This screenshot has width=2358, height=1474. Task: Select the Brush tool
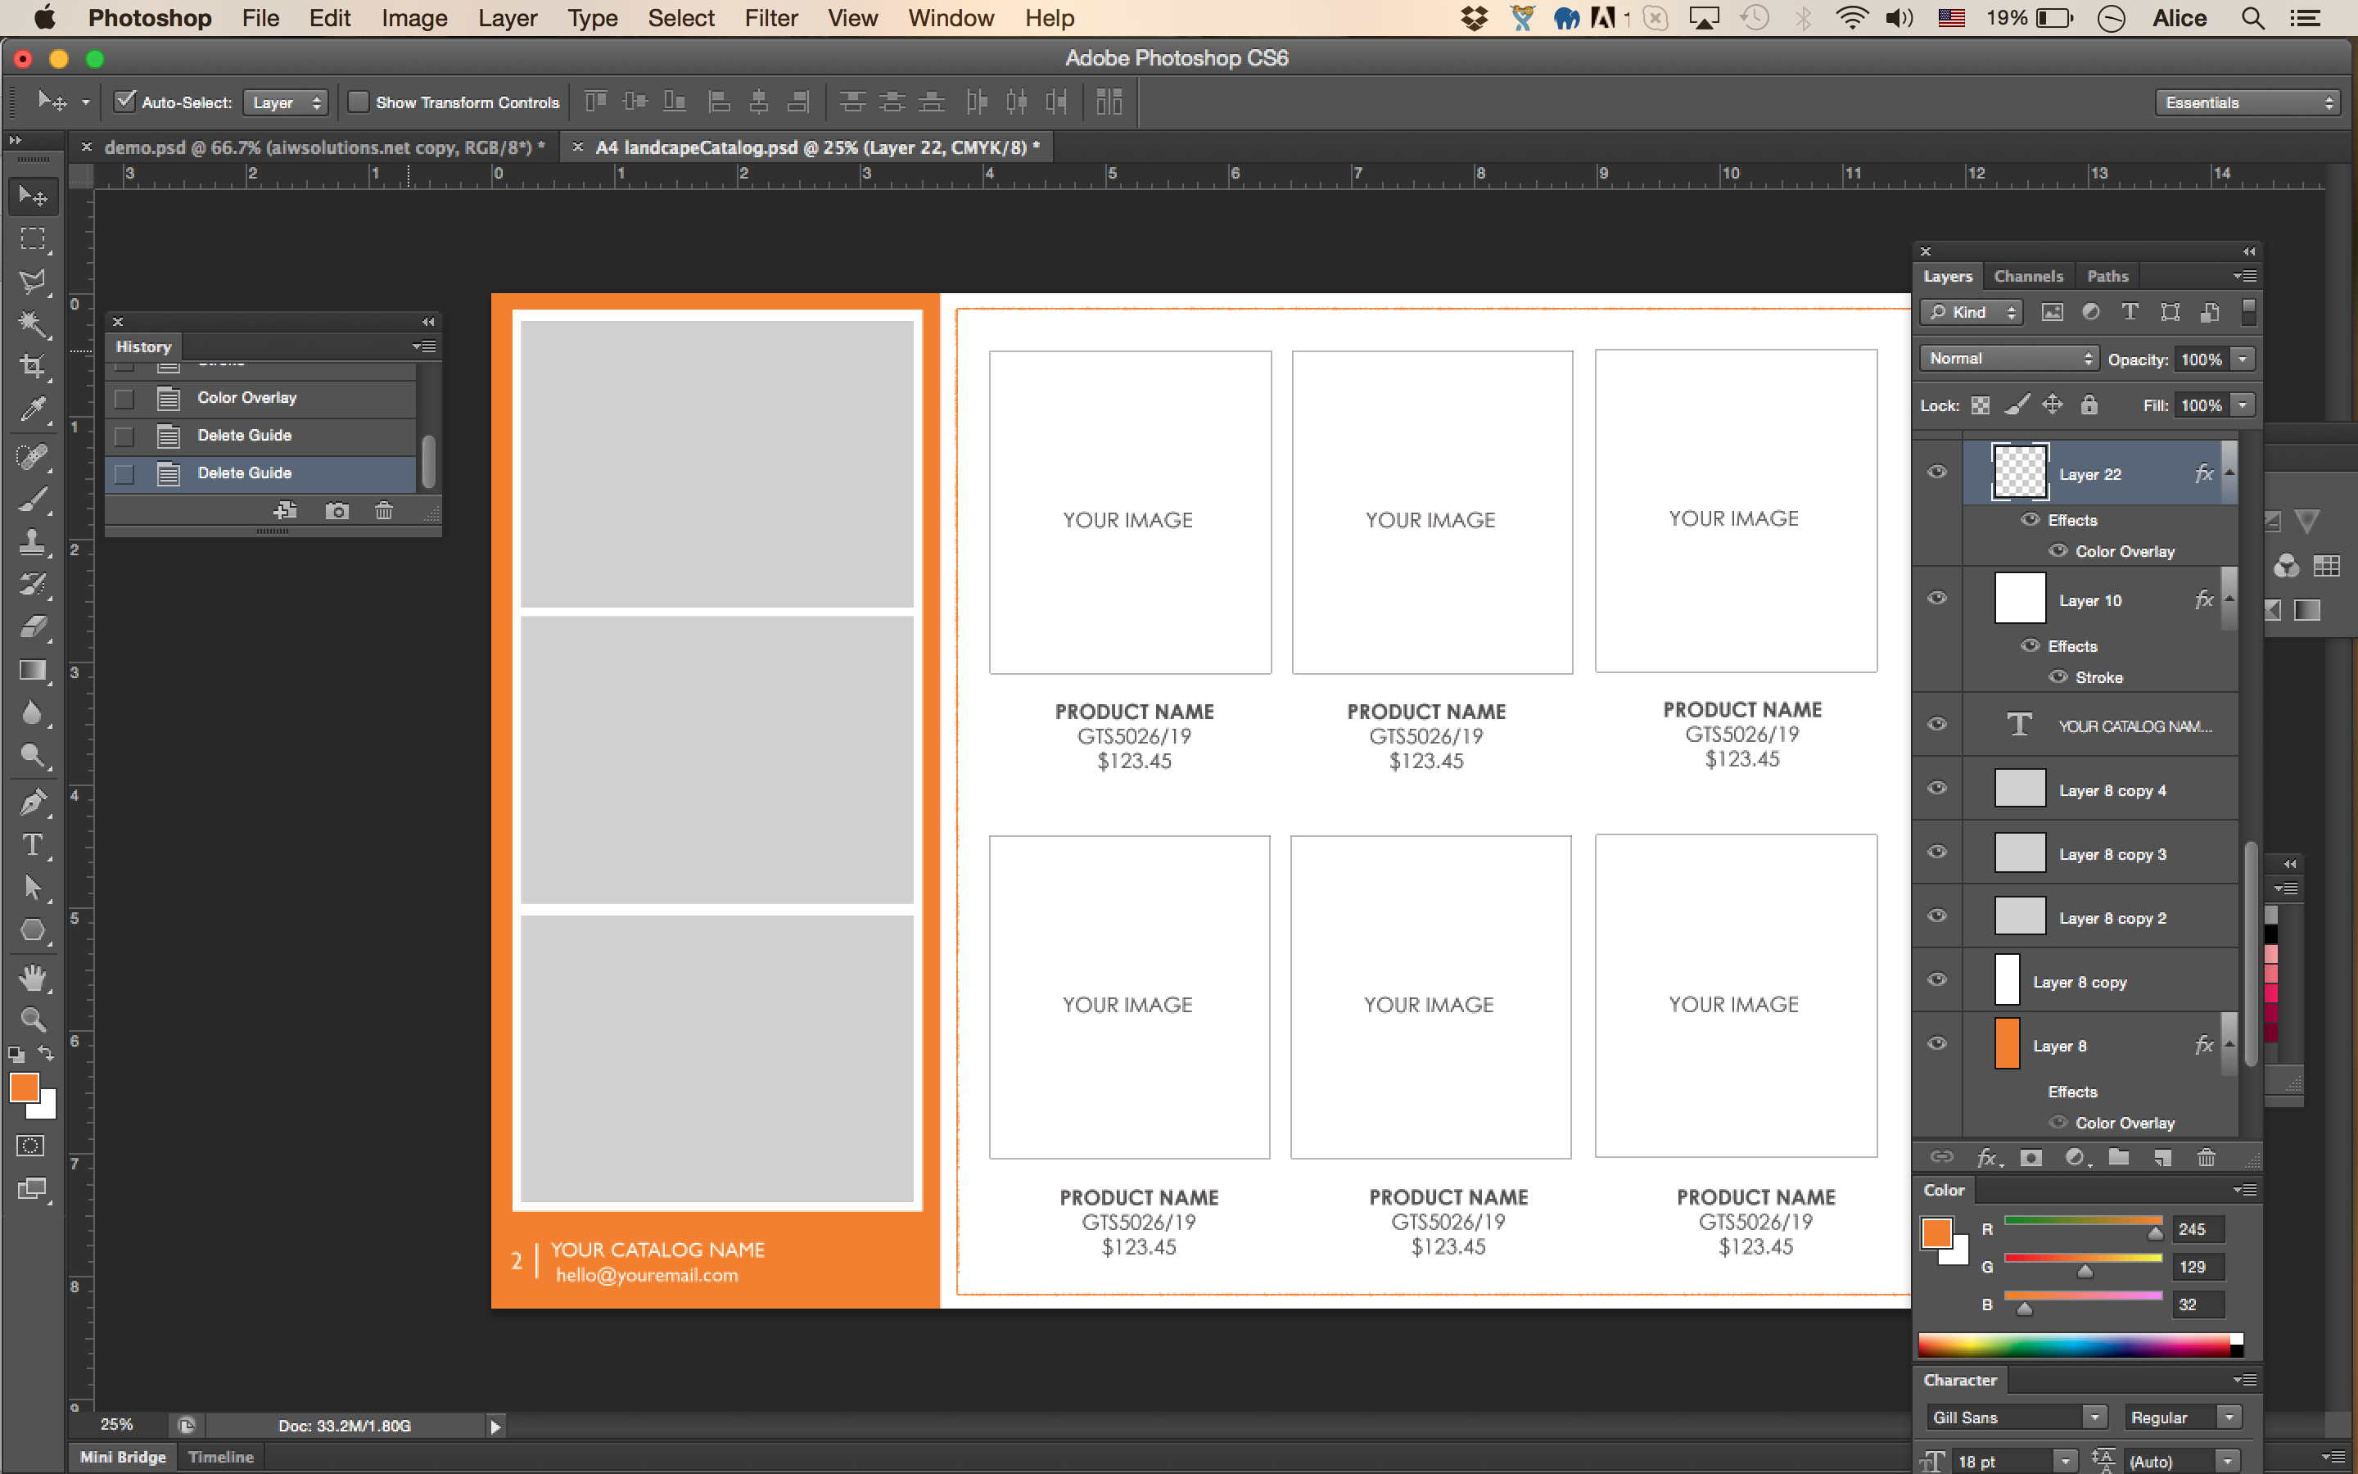pyautogui.click(x=33, y=500)
